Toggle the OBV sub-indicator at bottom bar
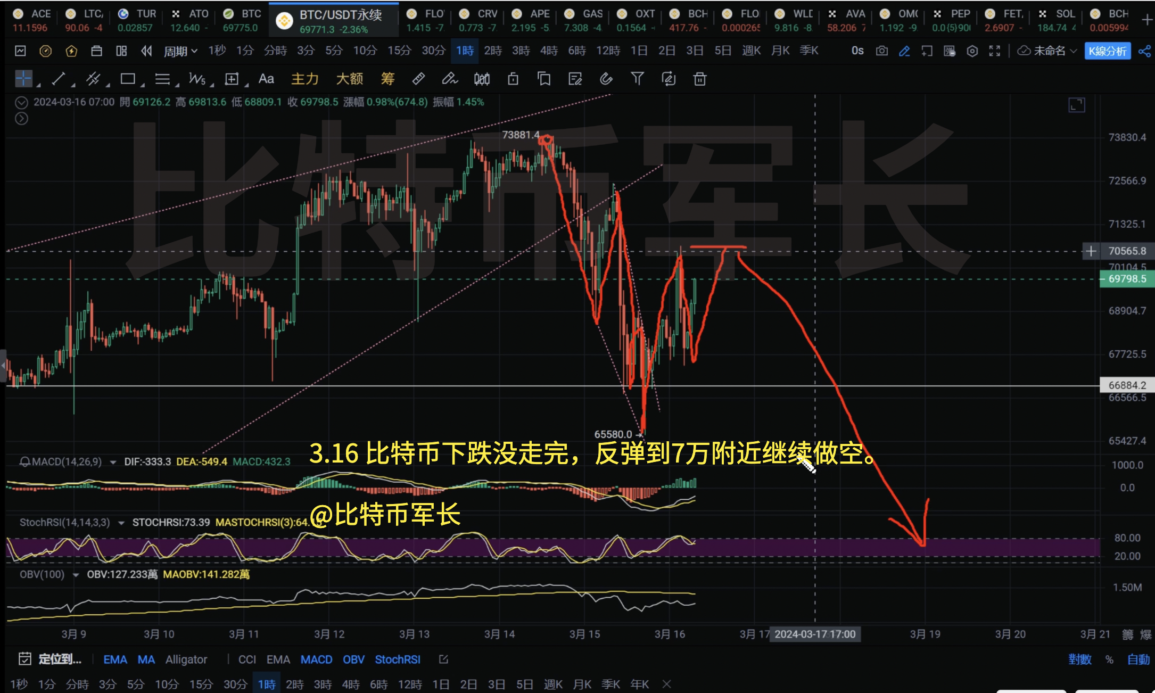 (353, 659)
